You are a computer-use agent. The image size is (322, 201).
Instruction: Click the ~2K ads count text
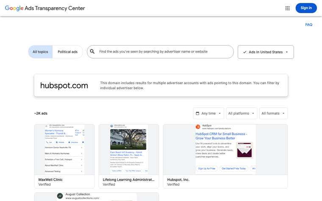click(41, 113)
